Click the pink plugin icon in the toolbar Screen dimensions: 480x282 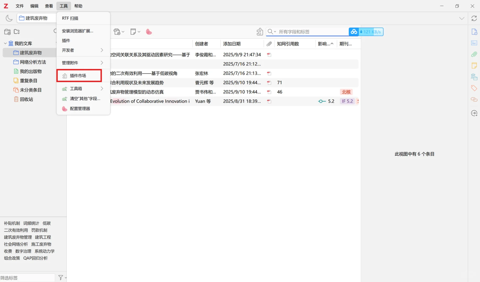point(149,32)
